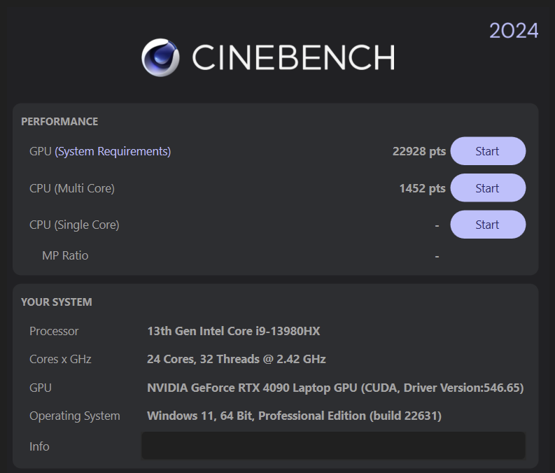Click the CPU (Single Core) label
Screen dimensions: 555x473
click(74, 225)
